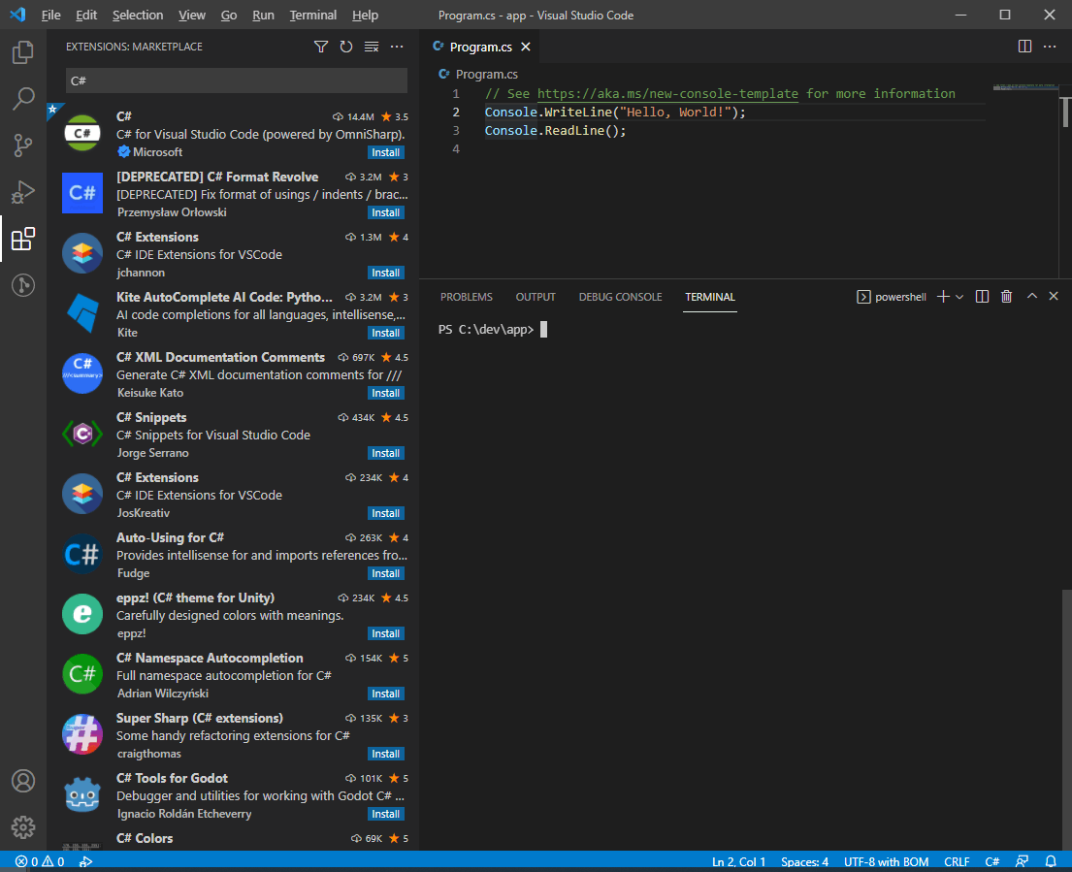Install C# Format Revolve extension

coord(385,212)
